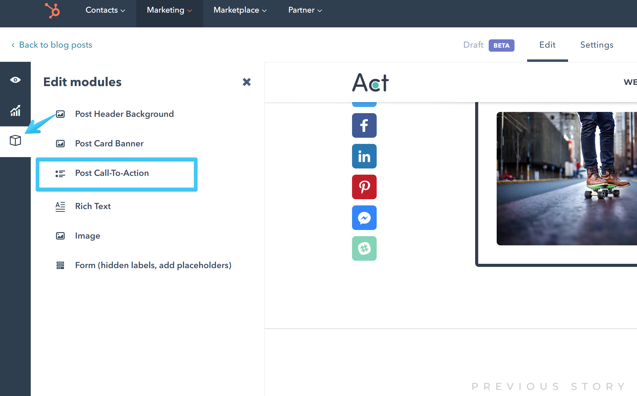This screenshot has height=396, width=637.
Task: Open the Marketing navigation dropdown
Action: (x=169, y=10)
